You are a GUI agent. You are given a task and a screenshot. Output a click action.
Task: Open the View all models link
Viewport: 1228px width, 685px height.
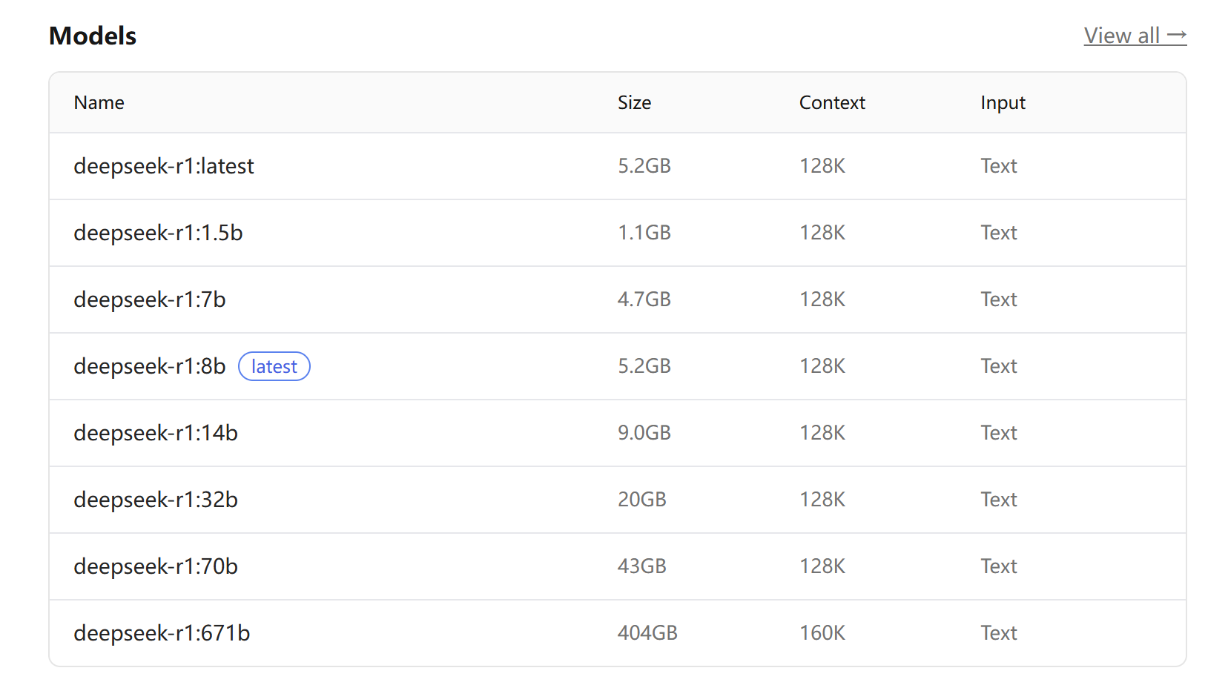click(1135, 36)
